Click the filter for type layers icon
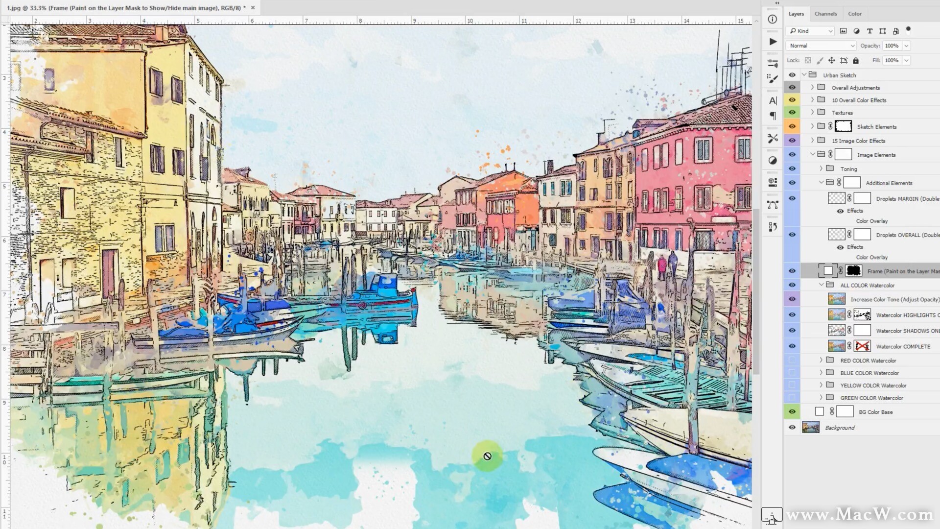Viewport: 940px width, 529px height. 869,31
